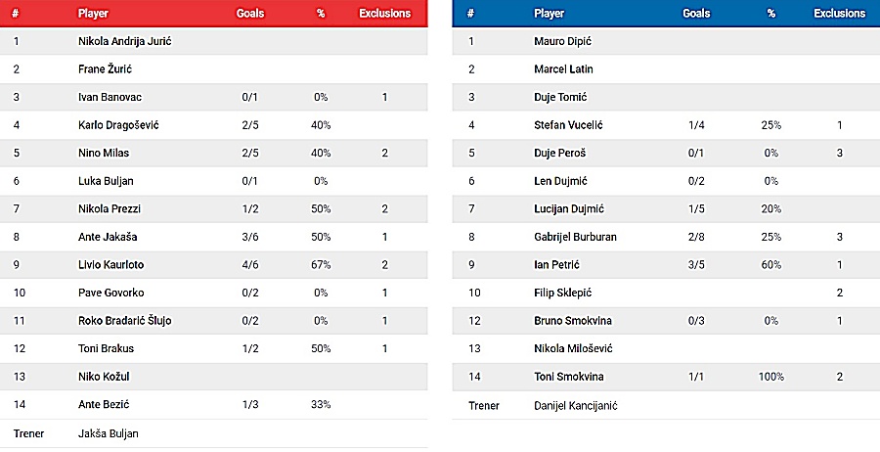Click the 100% cell for Toni Smokvina
Image resolution: width=880 pixels, height=452 pixels.
coord(770,377)
